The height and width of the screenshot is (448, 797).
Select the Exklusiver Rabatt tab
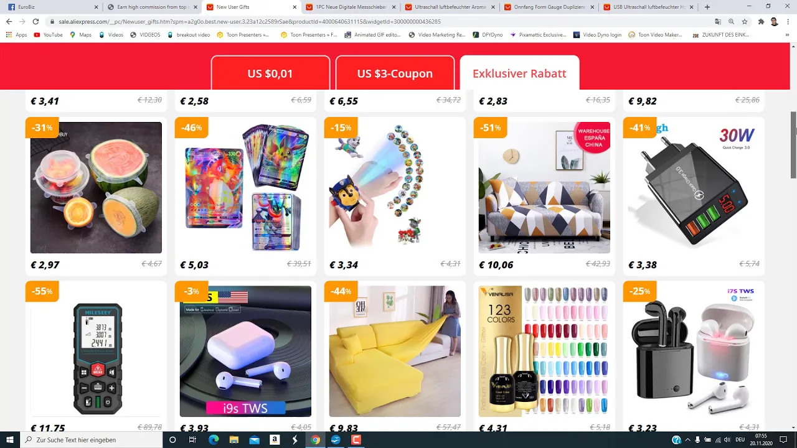[x=519, y=73]
